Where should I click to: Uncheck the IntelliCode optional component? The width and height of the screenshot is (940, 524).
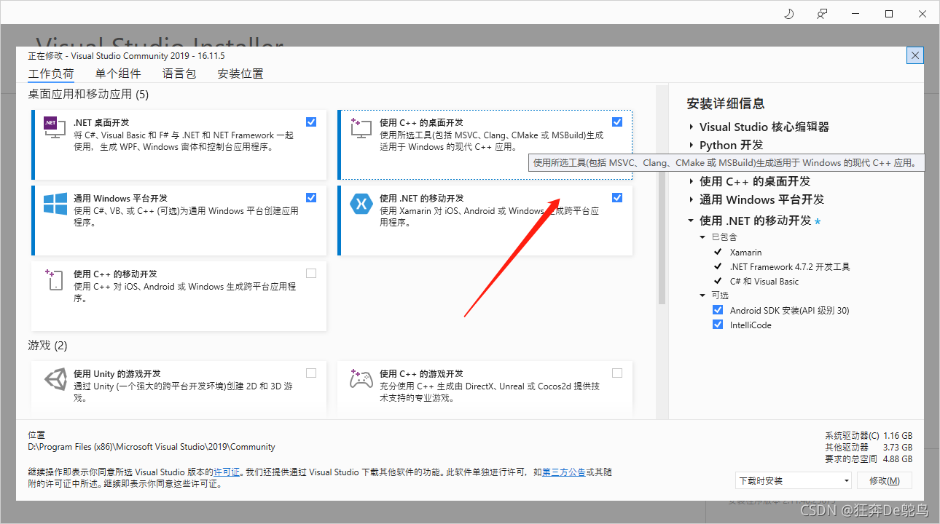[x=718, y=325]
